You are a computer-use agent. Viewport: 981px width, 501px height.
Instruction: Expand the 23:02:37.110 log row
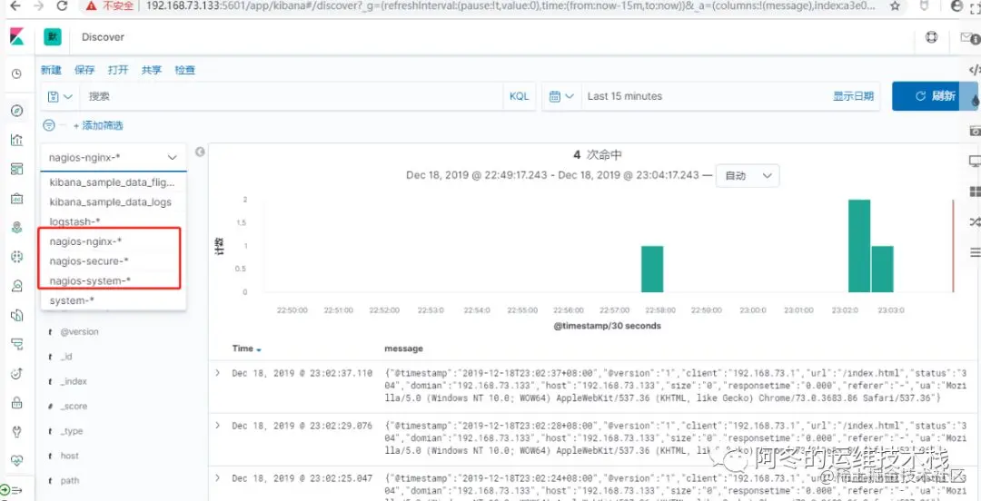[x=218, y=373]
